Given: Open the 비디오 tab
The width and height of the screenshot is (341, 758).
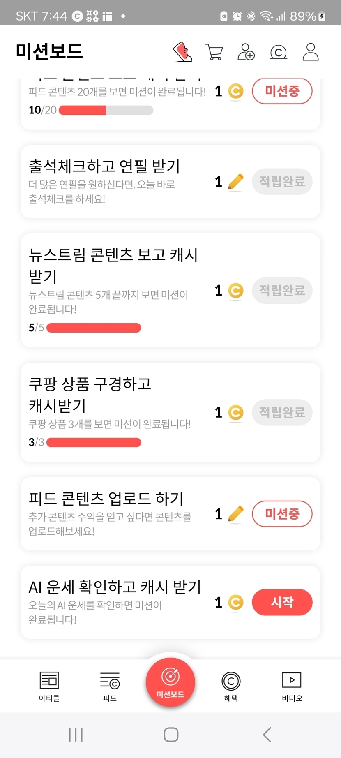Looking at the screenshot, I should pyautogui.click(x=292, y=686).
